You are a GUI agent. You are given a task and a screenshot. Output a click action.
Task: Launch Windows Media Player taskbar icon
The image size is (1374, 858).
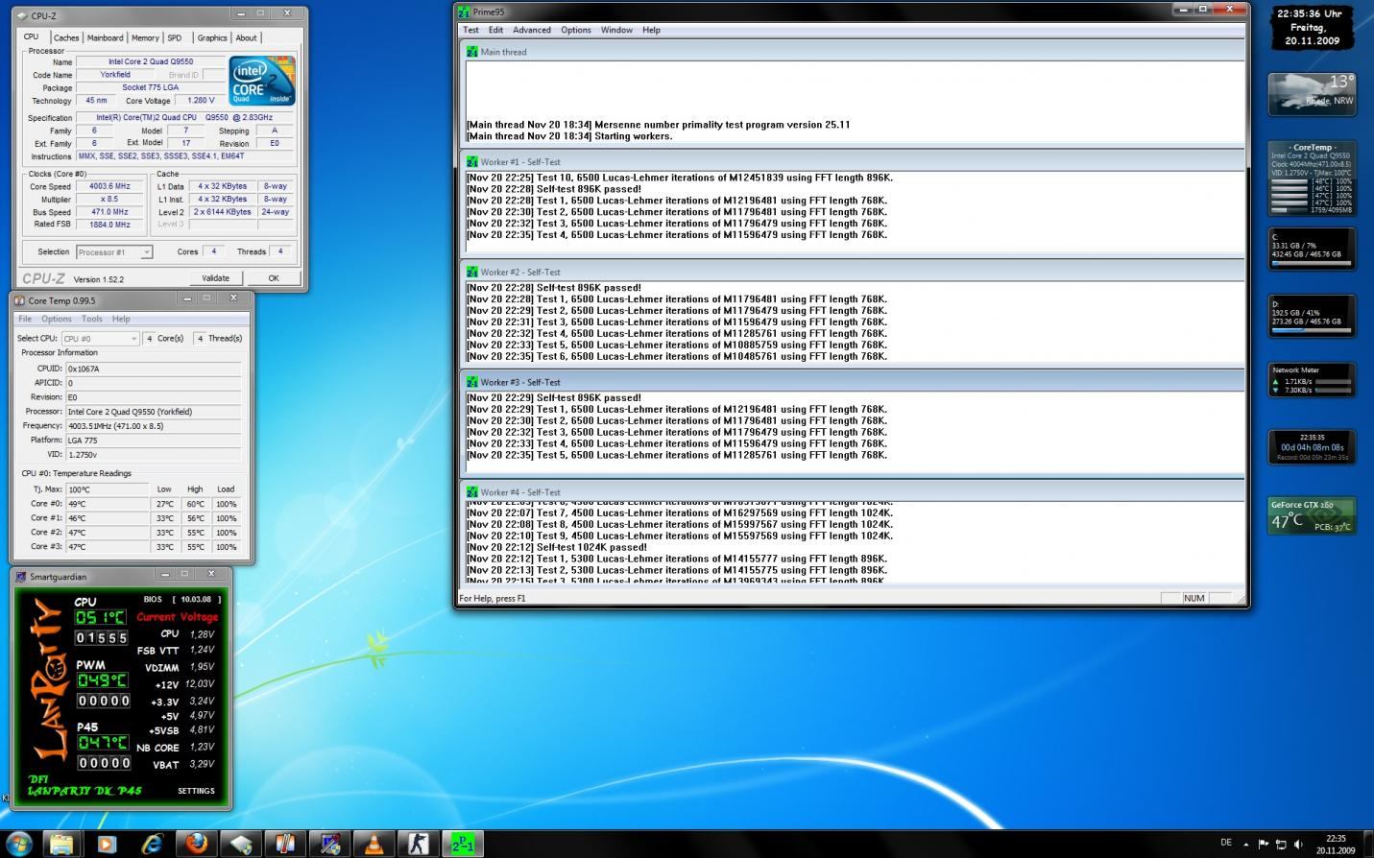[107, 844]
